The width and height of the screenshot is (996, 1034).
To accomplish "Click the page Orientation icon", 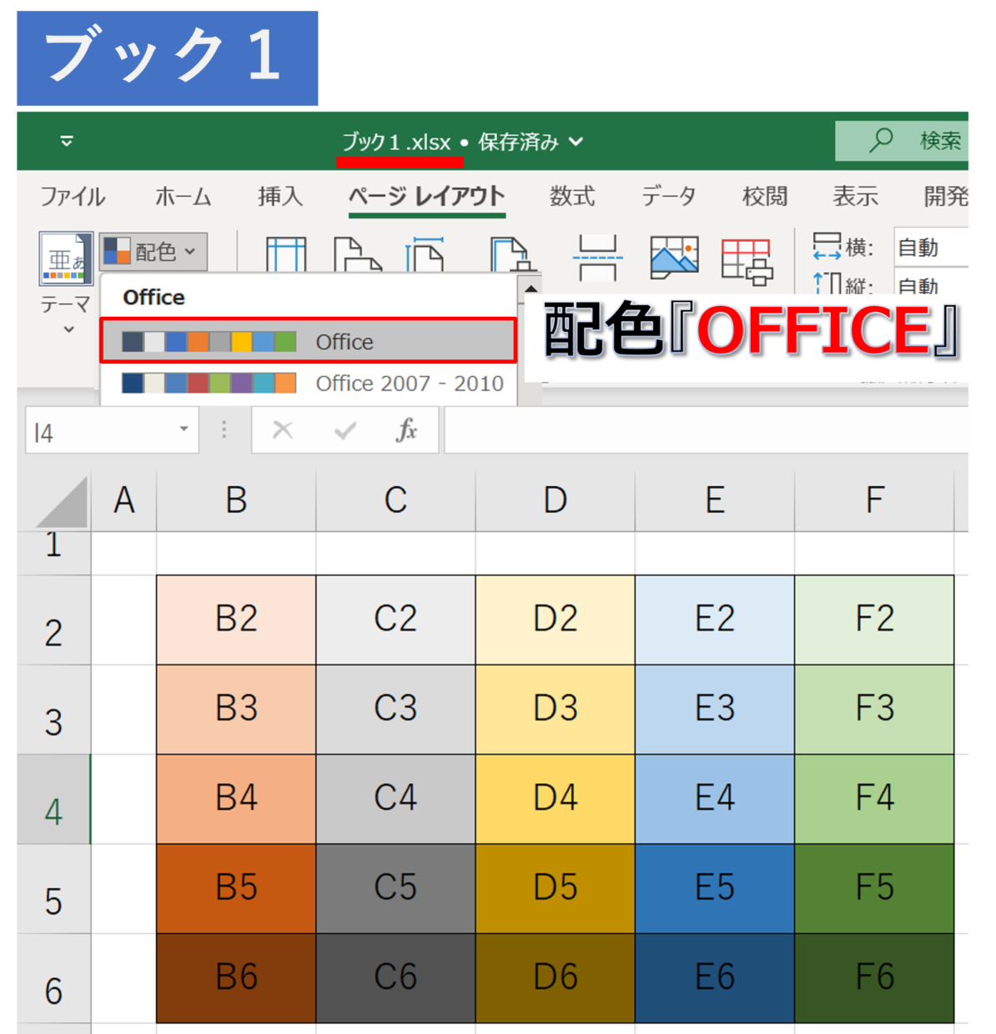I will [357, 254].
